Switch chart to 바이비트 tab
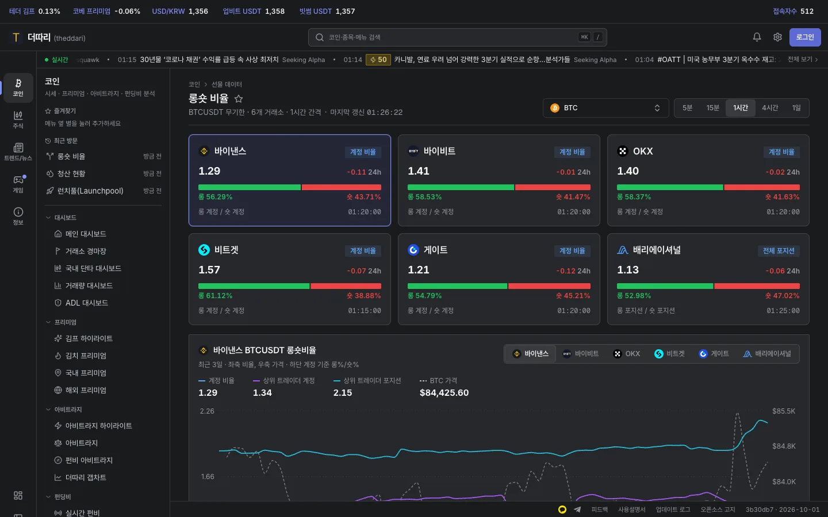The height and width of the screenshot is (517, 828). pos(581,354)
